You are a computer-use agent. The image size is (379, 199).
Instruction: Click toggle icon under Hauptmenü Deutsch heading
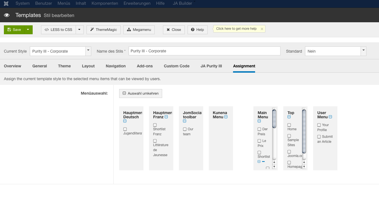tap(125, 121)
